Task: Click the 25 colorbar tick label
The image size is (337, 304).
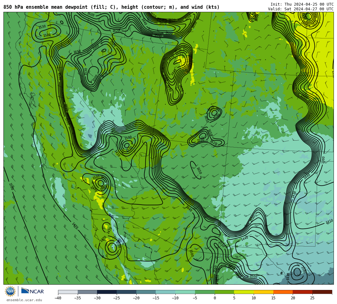Action: click(312, 298)
